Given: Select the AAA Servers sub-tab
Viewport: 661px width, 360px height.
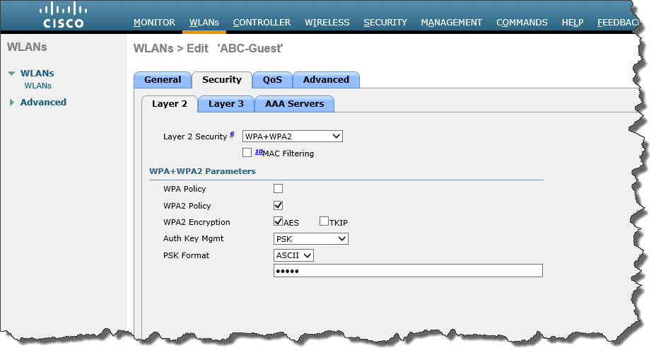Looking at the screenshot, I should point(295,104).
